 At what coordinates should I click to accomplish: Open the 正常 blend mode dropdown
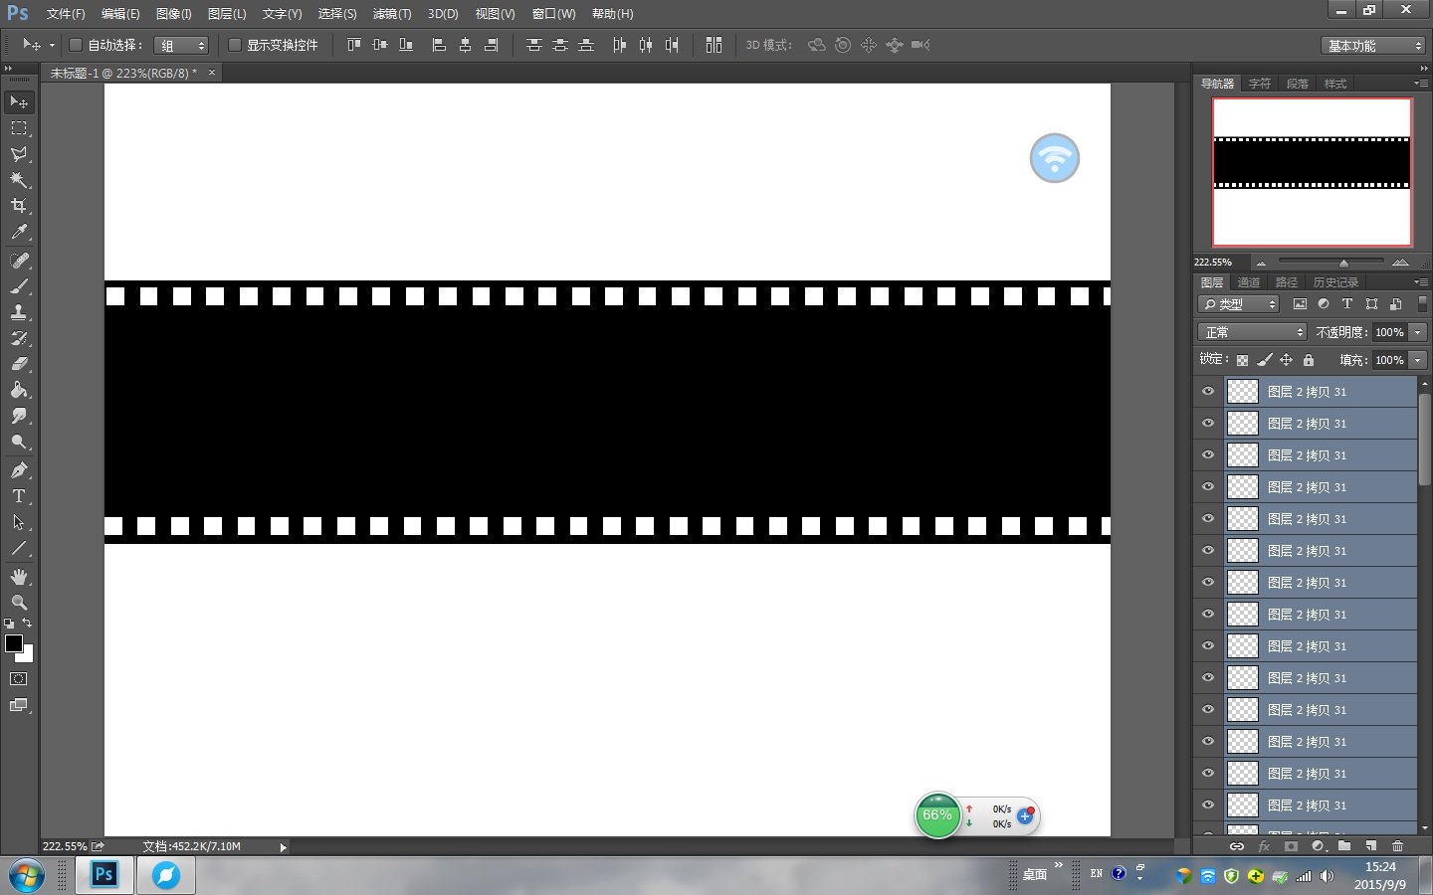coord(1251,332)
